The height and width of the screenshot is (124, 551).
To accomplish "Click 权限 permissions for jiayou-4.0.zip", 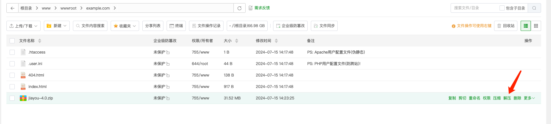I will tap(487, 98).
